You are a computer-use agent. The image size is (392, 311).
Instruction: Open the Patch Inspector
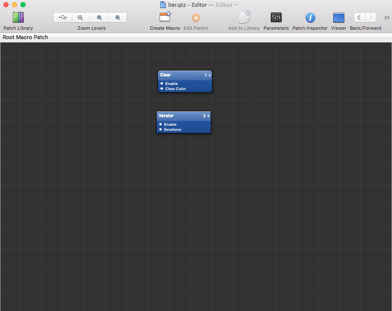310,18
